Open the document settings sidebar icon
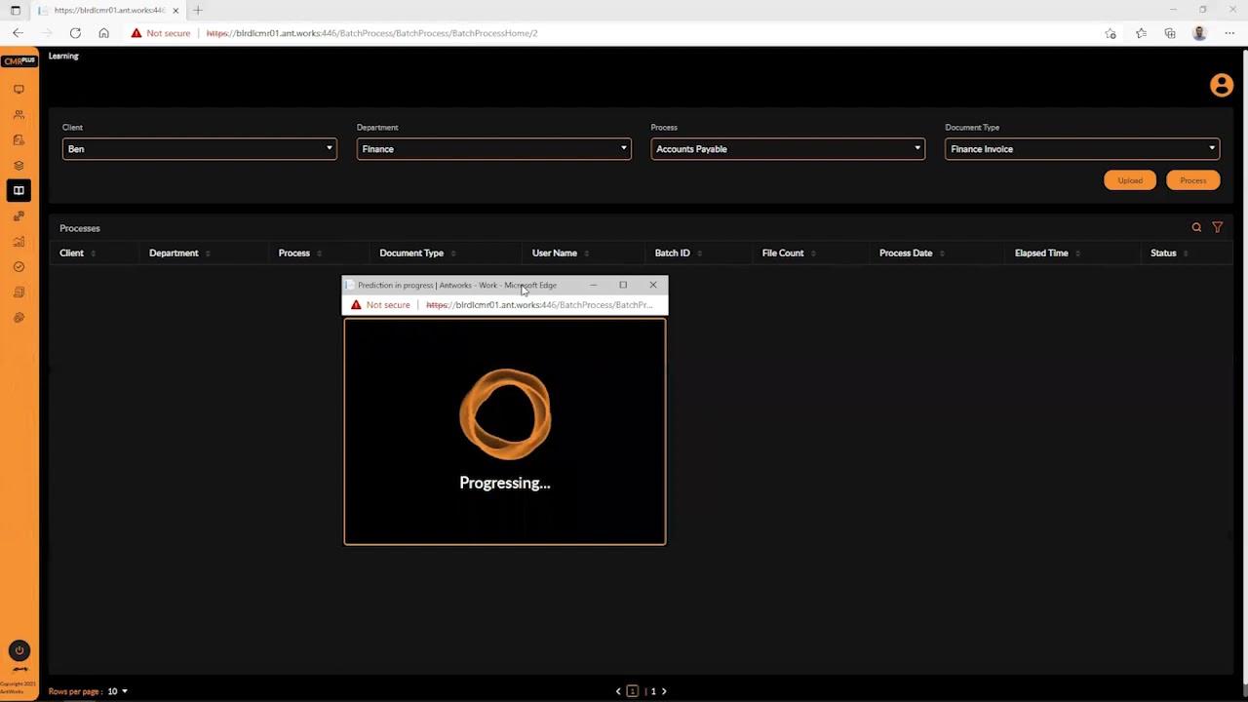Image resolution: width=1248 pixels, height=702 pixels. 19,139
